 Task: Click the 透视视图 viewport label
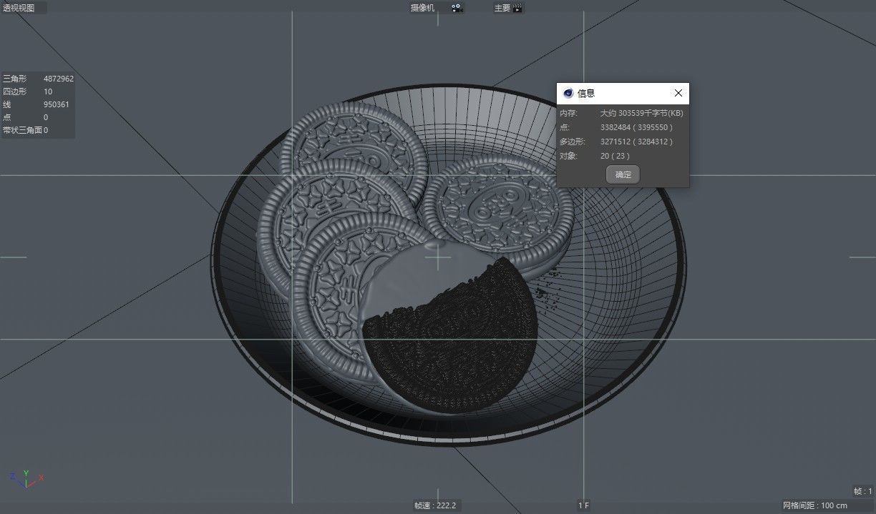click(x=19, y=8)
